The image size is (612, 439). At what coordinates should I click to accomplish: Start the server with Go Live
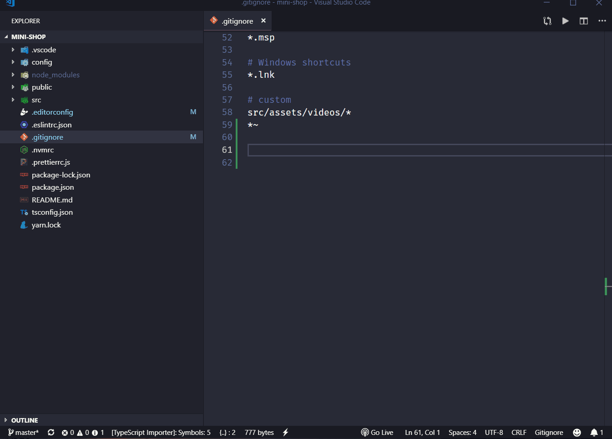pos(377,432)
